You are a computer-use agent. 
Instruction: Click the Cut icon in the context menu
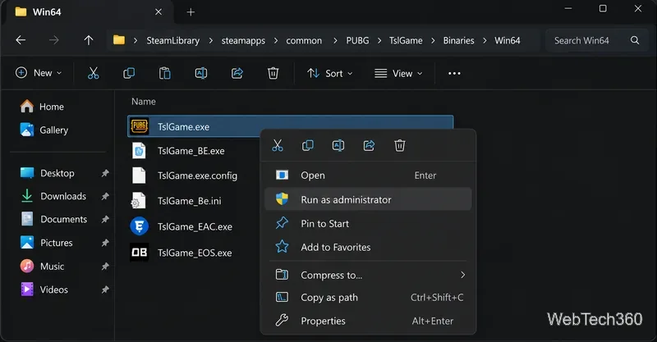[x=278, y=145]
